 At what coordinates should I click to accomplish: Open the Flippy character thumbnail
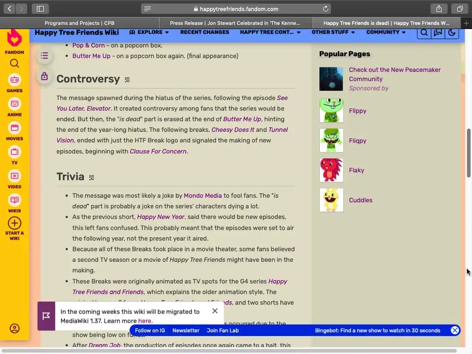pyautogui.click(x=331, y=111)
